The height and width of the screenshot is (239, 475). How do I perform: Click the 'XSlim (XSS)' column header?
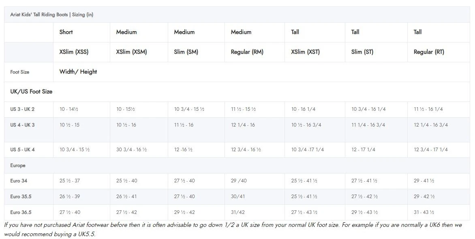click(x=74, y=52)
